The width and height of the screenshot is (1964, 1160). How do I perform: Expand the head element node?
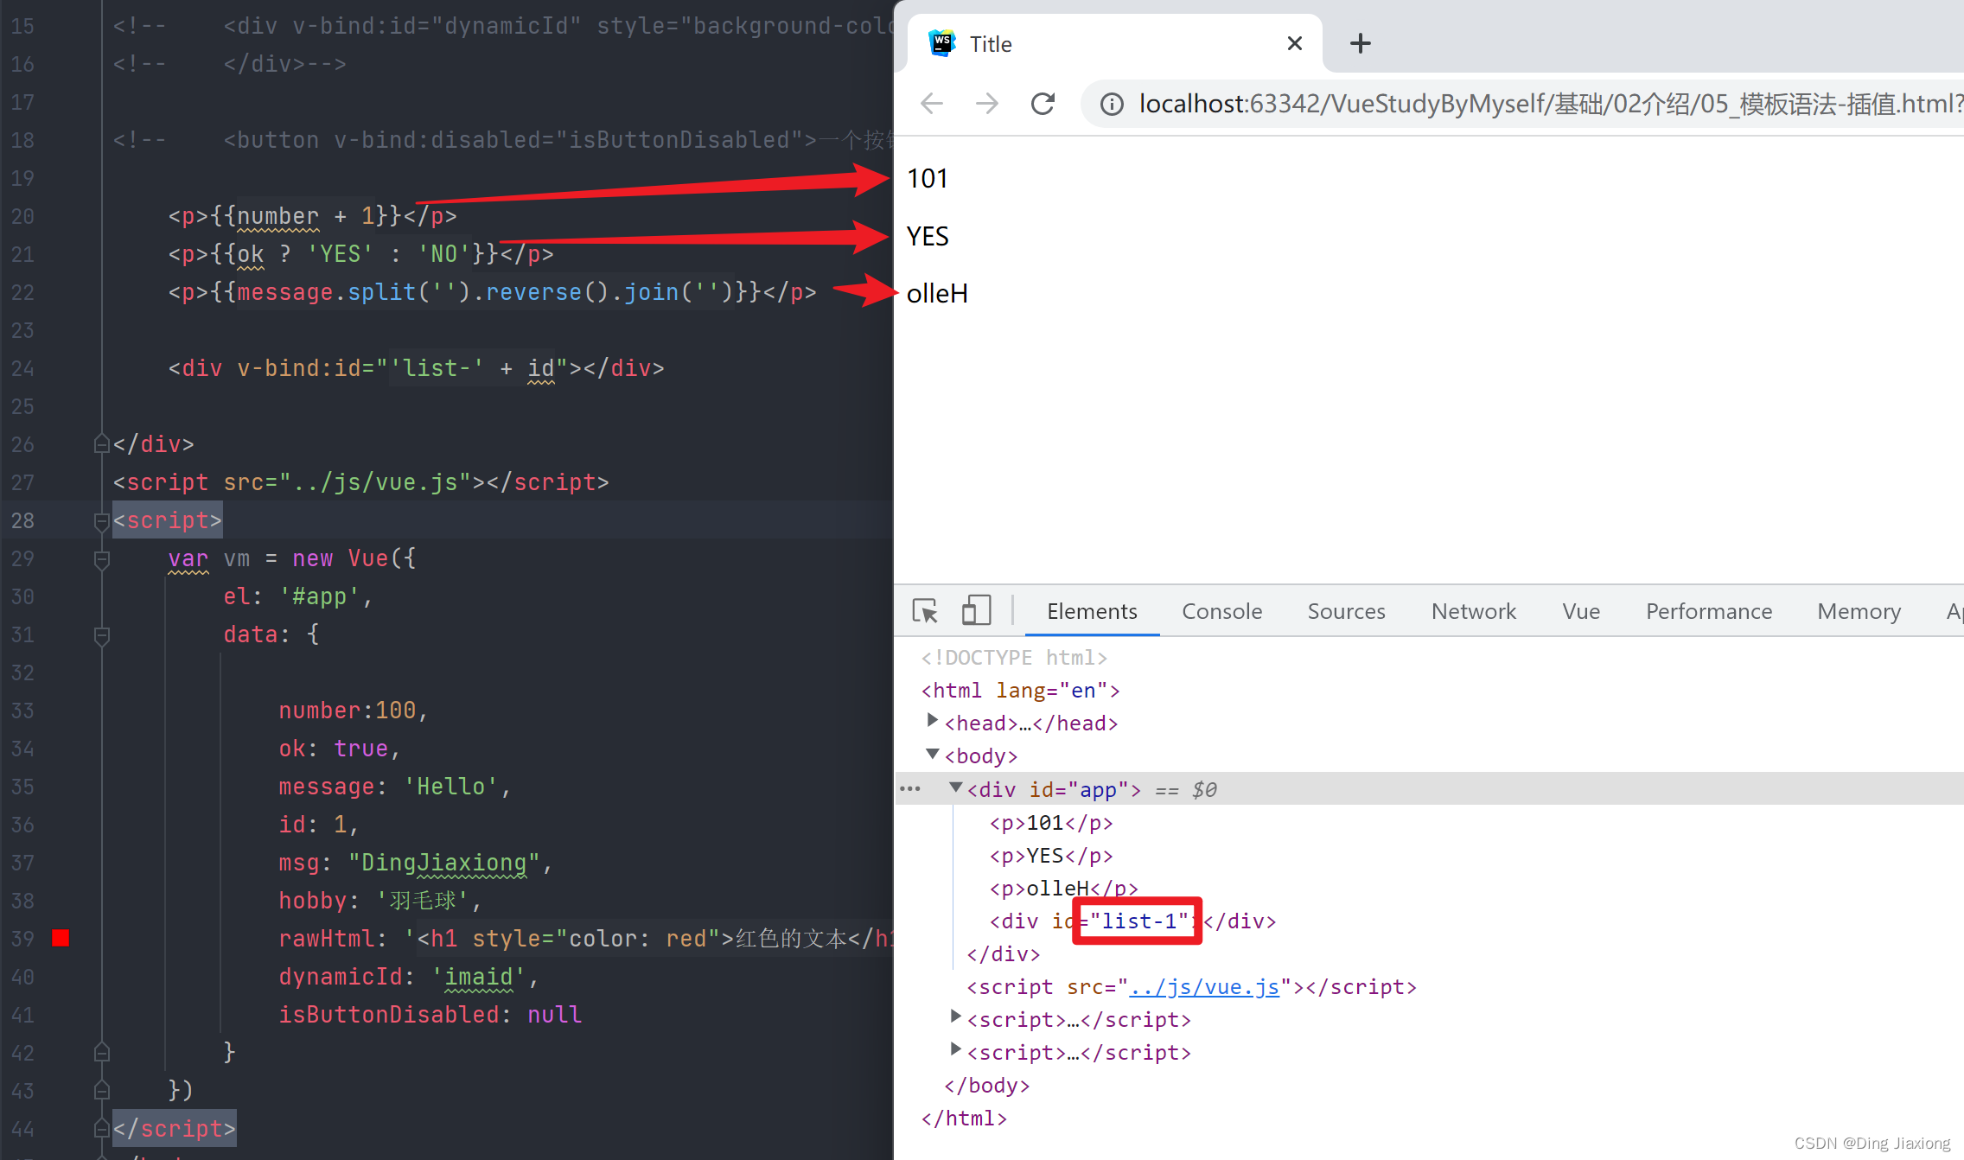click(x=932, y=720)
